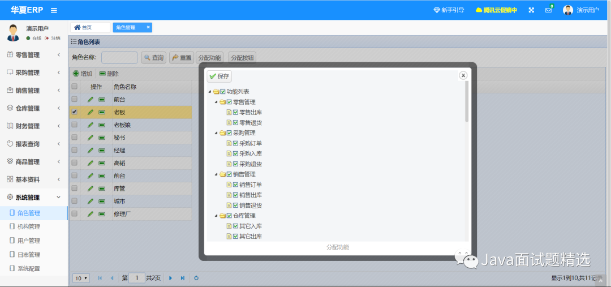Open the page size dropdown showing 10
The image size is (611, 287).
click(x=81, y=278)
